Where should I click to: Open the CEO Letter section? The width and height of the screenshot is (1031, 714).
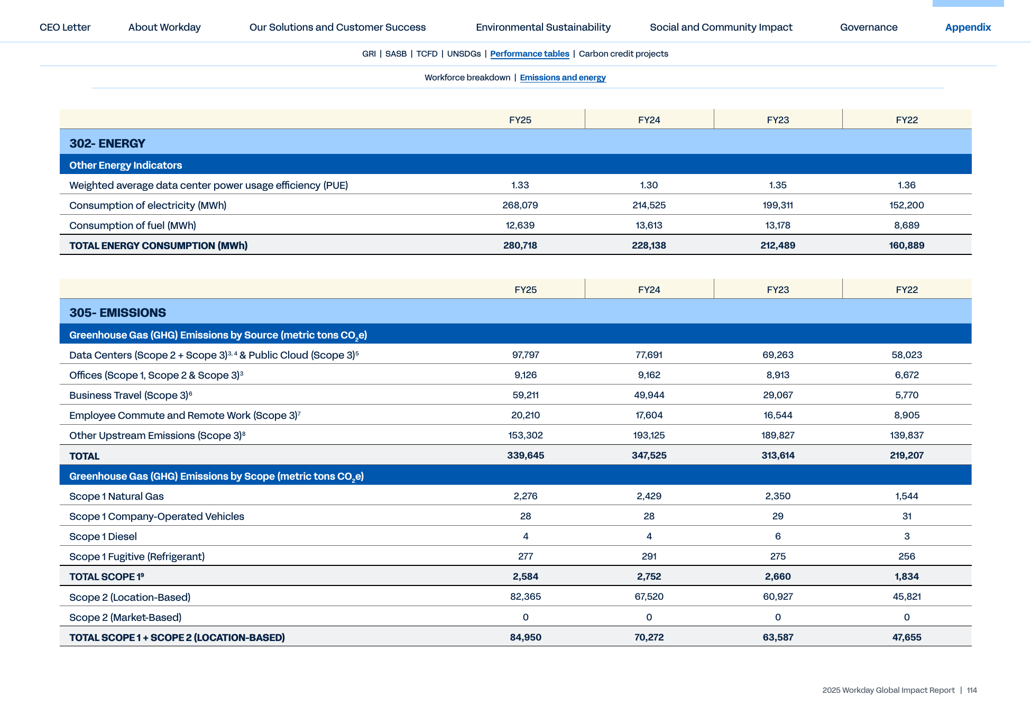tap(65, 27)
